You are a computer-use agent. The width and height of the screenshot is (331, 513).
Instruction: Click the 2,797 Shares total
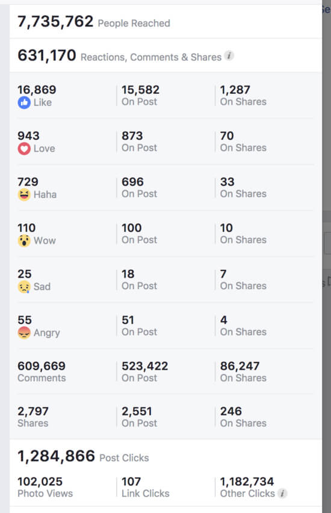click(33, 417)
